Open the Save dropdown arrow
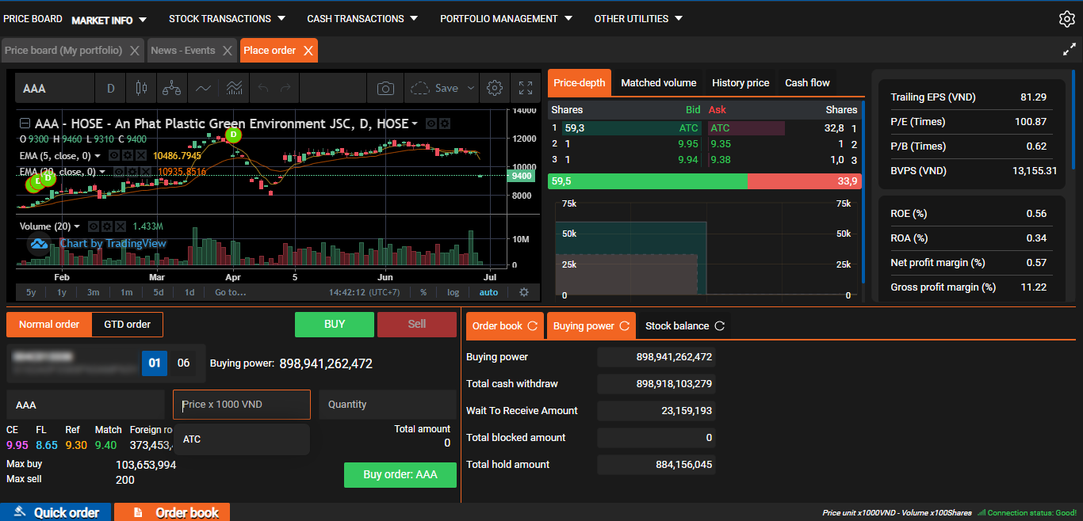This screenshot has width=1083, height=521. 471,88
